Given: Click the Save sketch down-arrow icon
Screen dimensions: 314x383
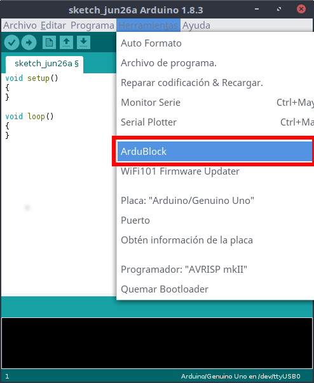Looking at the screenshot, I should [83, 43].
